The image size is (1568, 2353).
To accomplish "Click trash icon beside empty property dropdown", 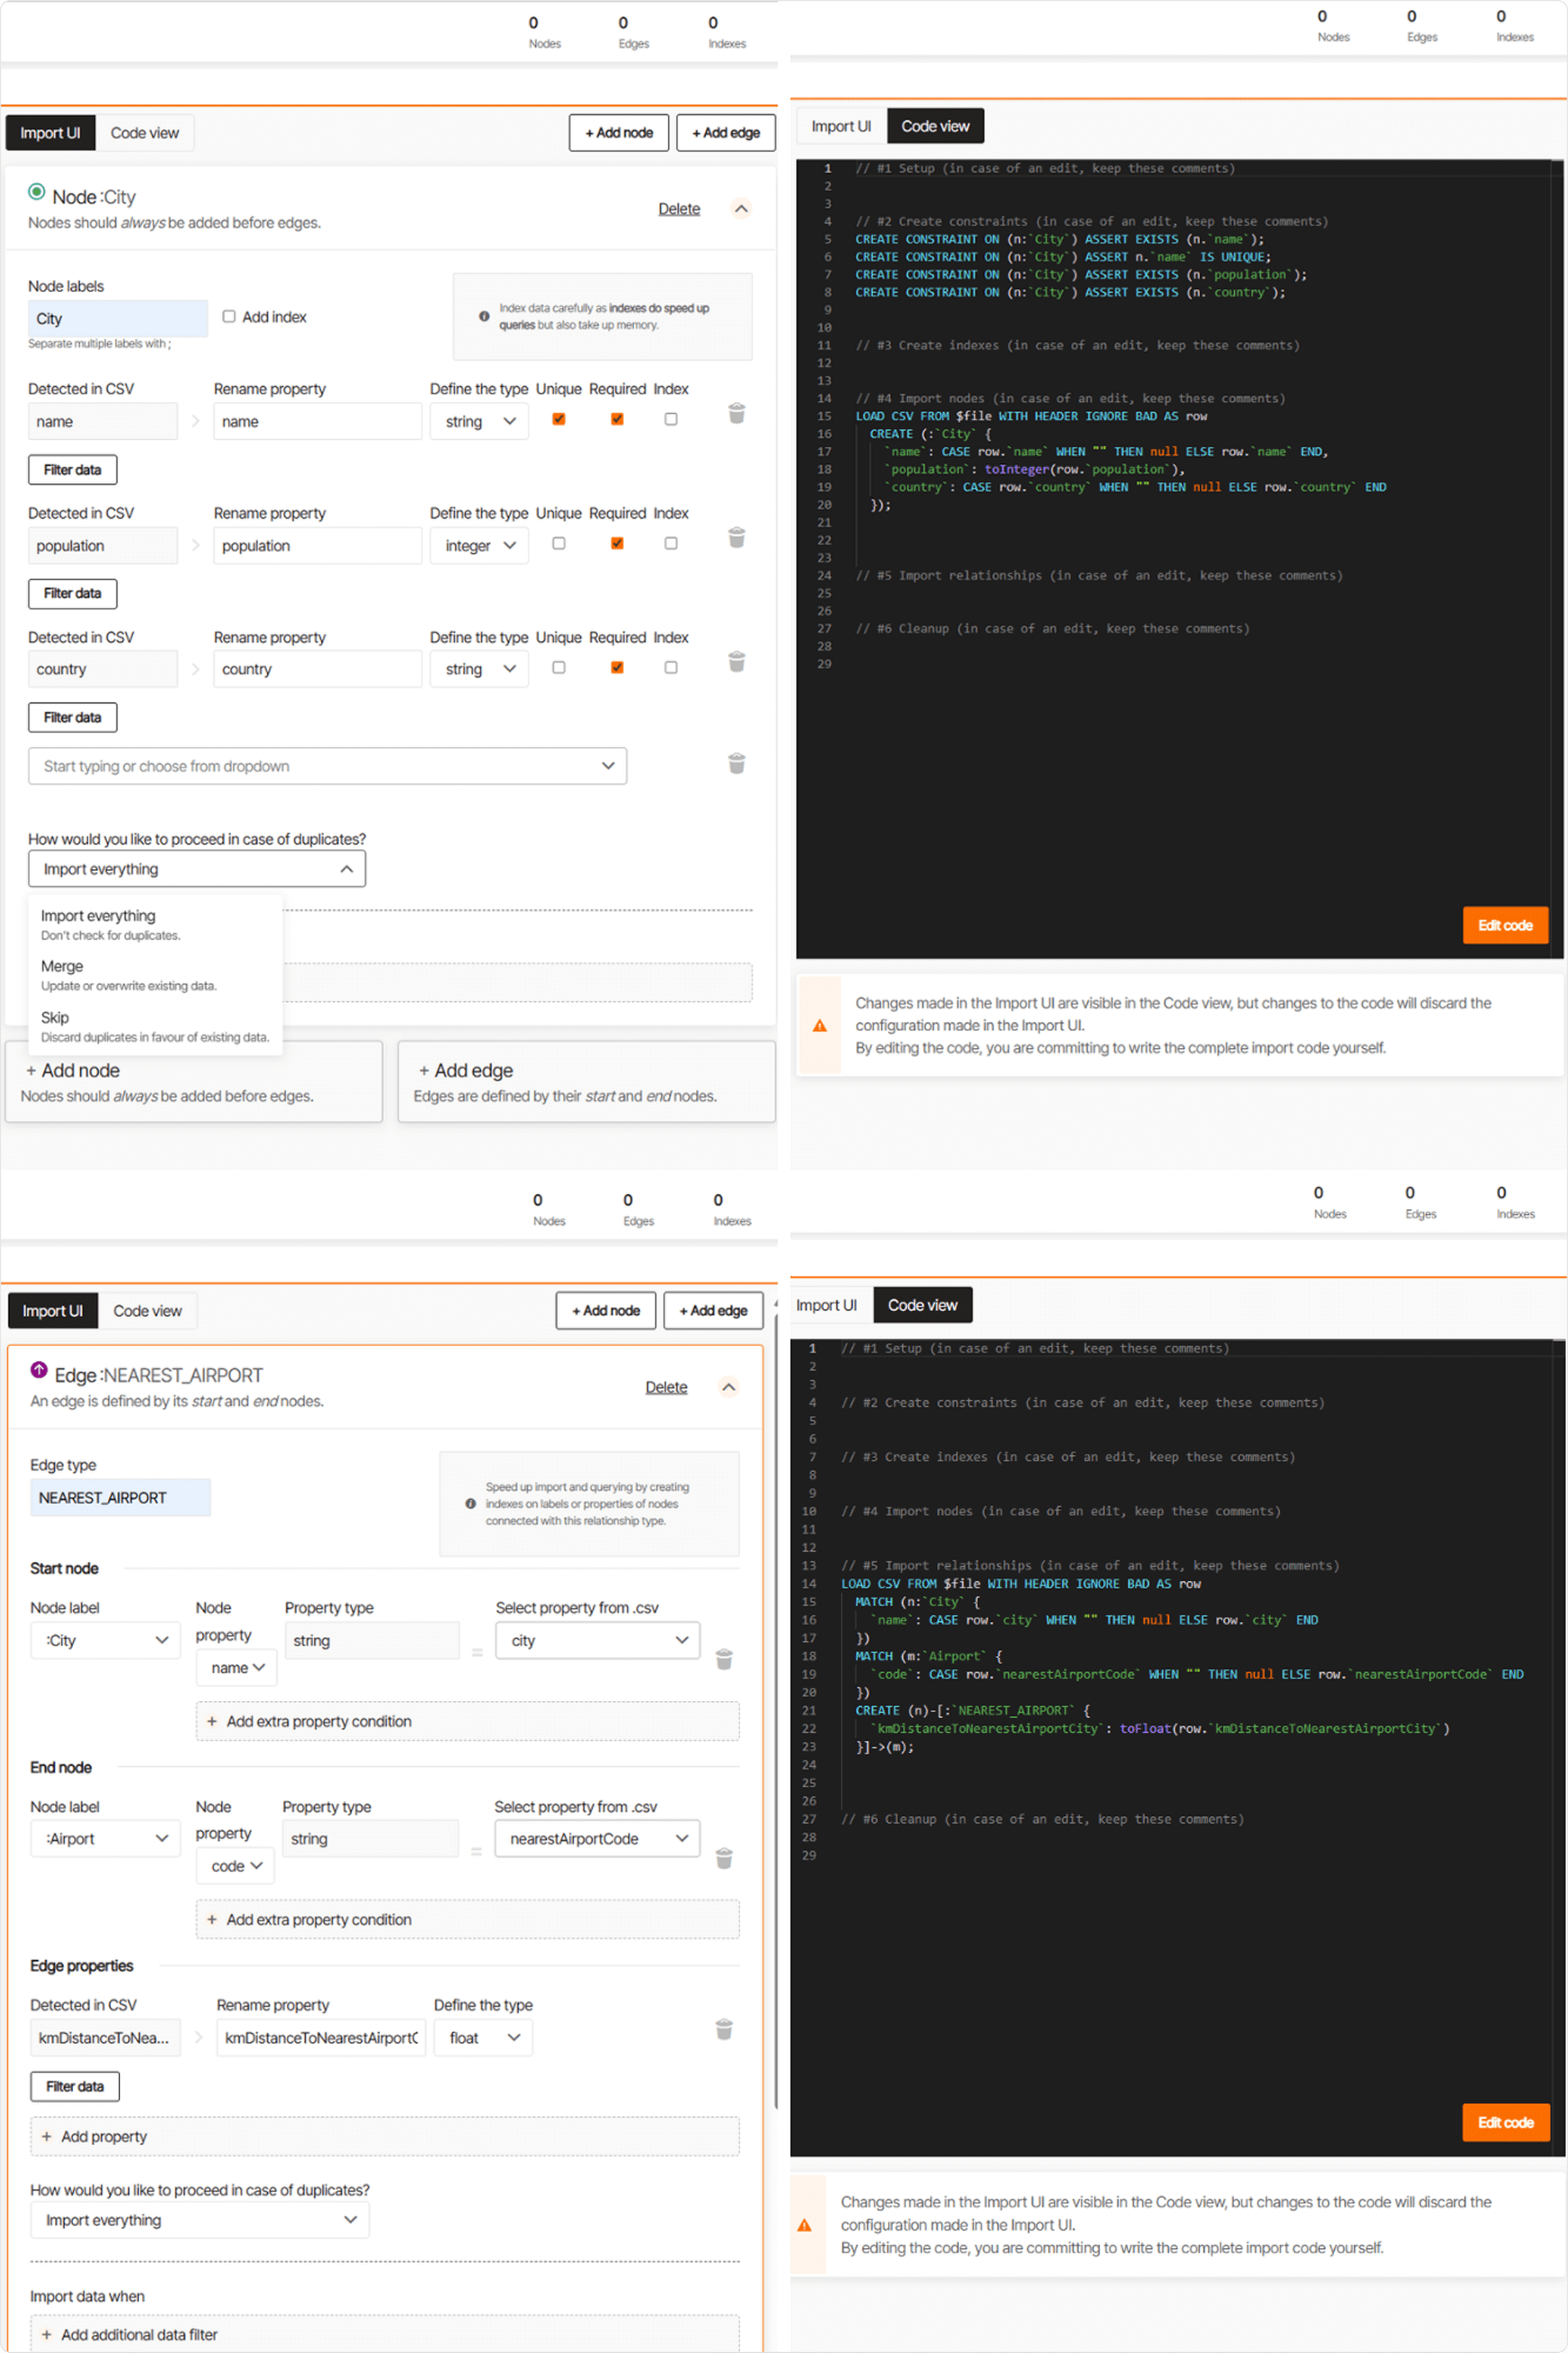I will click(x=736, y=763).
